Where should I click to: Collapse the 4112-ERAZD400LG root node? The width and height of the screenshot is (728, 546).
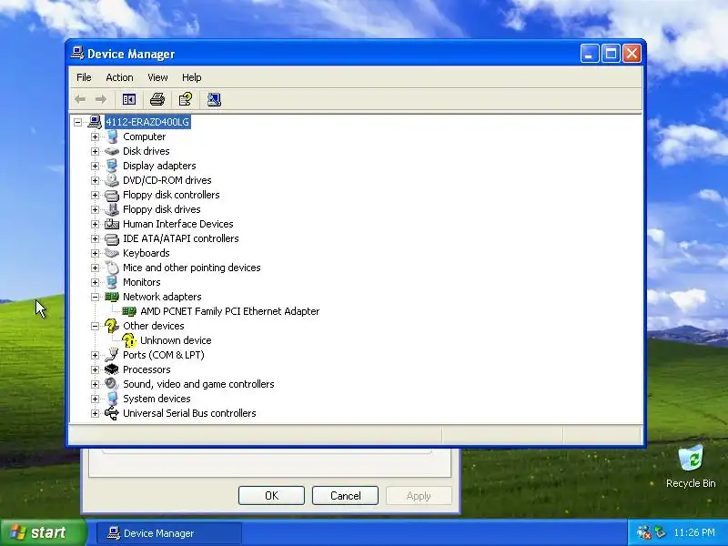pyautogui.click(x=78, y=122)
